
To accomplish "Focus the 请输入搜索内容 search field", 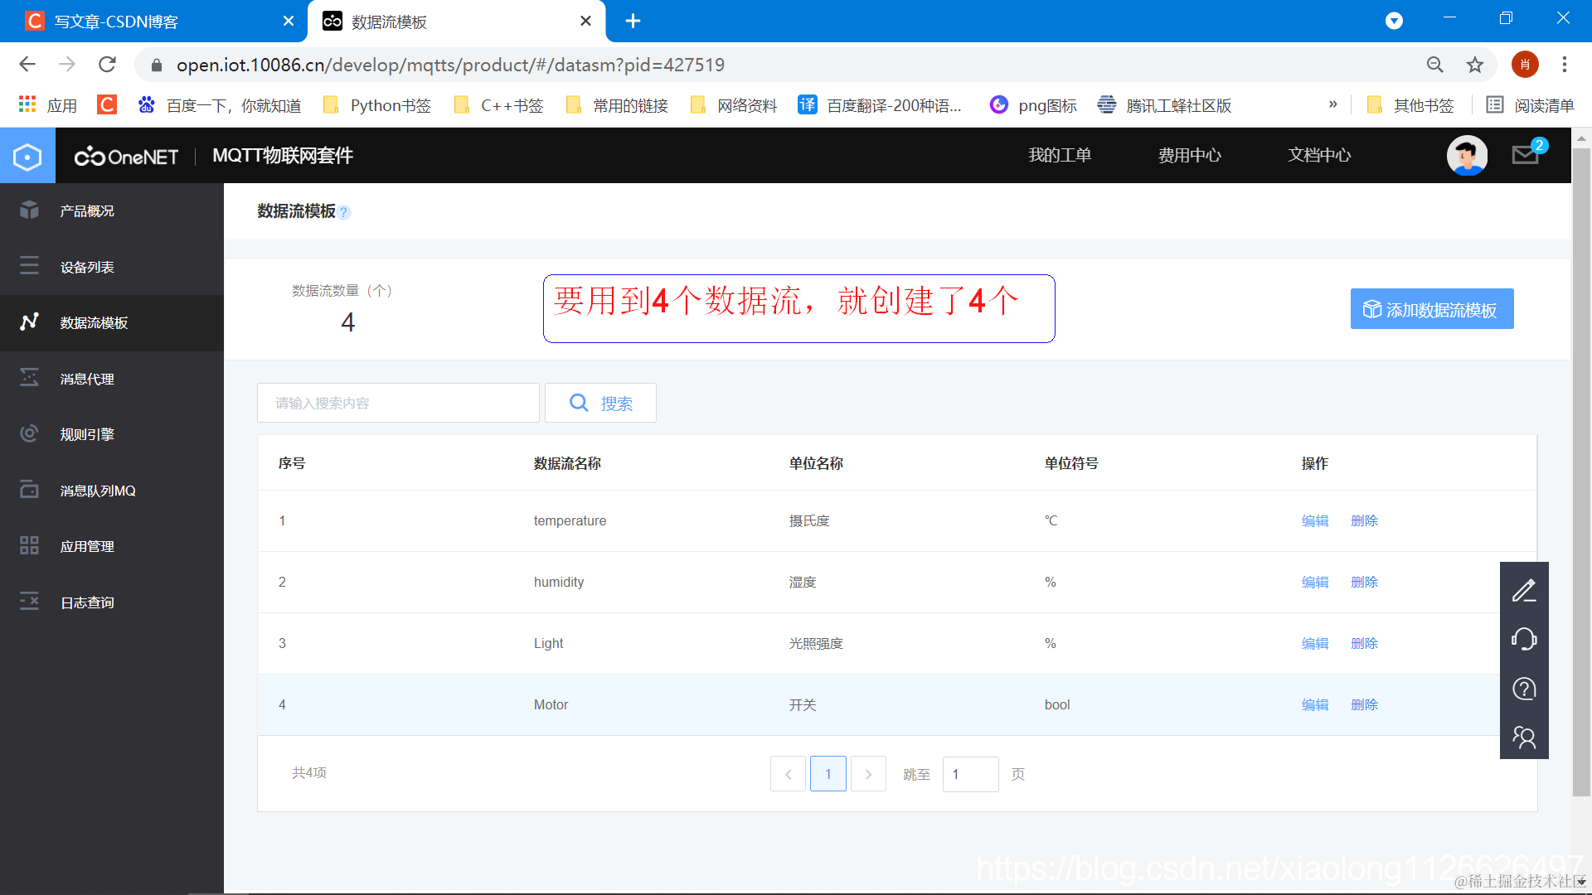I will tap(398, 403).
